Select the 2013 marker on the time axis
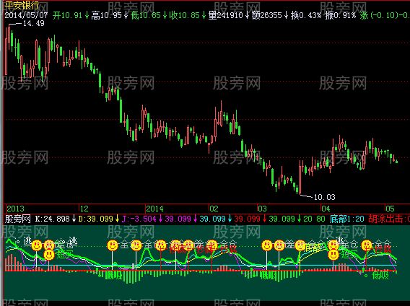This screenshot has width=410, height=306. (x=15, y=209)
